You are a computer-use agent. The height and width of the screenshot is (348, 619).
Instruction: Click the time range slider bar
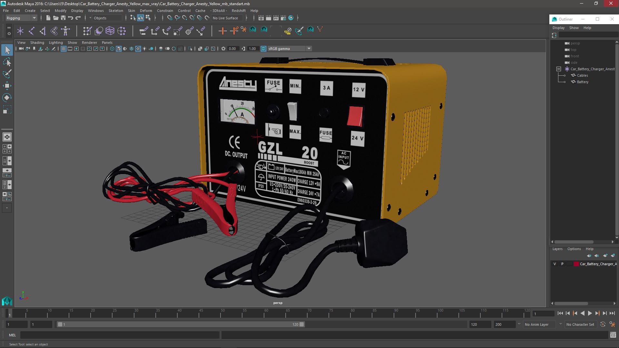tap(181, 324)
